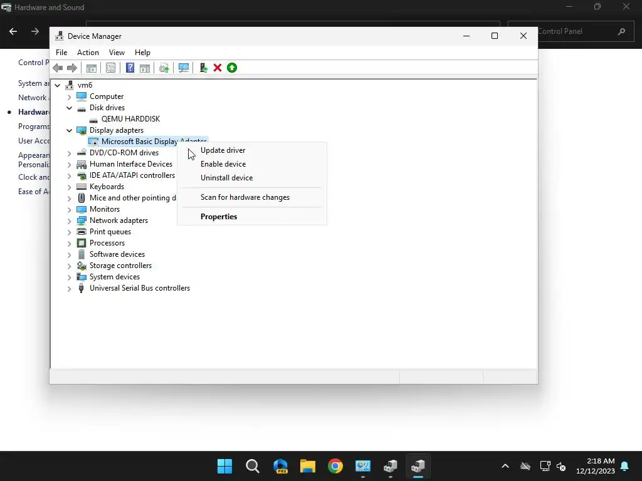Expand the Software devices node
This screenshot has height=481, width=642.
(69, 254)
